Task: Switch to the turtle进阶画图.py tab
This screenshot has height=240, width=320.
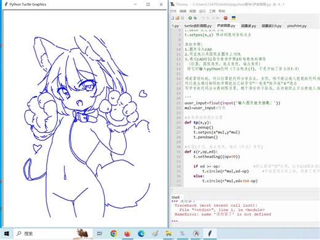Action: coord(198,26)
